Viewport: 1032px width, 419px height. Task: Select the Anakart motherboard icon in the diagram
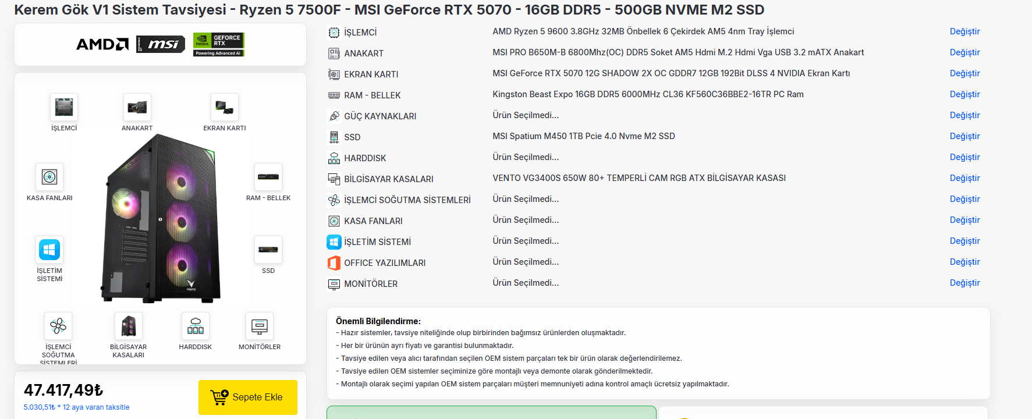[x=137, y=107]
